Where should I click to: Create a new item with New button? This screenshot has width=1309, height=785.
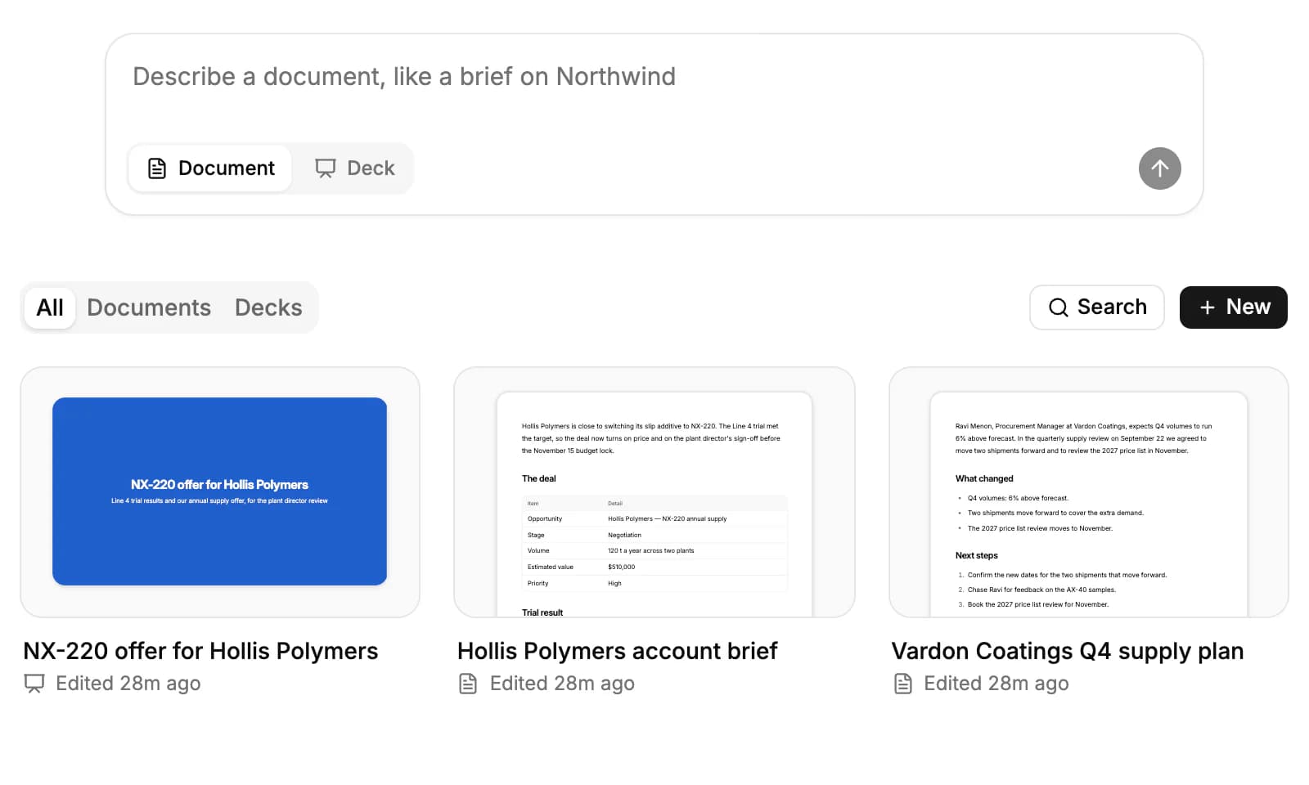pos(1233,307)
